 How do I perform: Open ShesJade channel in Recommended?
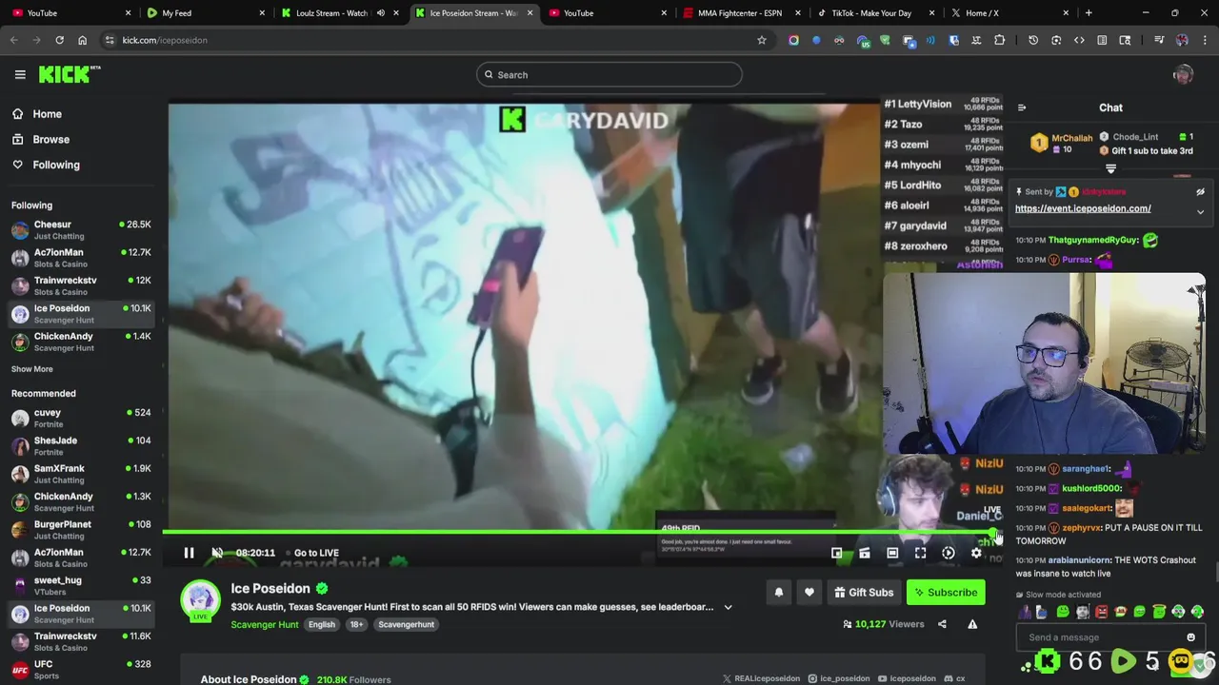[81, 446]
